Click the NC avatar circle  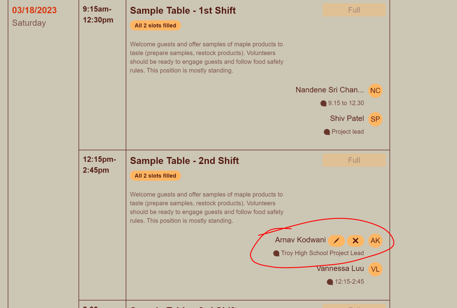pos(375,91)
